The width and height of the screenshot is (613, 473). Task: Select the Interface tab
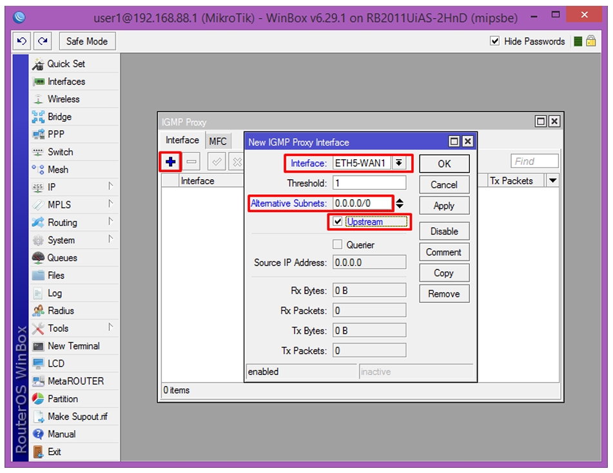tap(182, 140)
